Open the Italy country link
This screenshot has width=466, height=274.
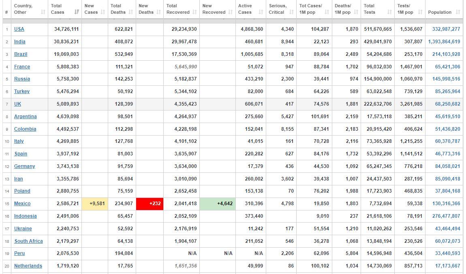(19, 141)
